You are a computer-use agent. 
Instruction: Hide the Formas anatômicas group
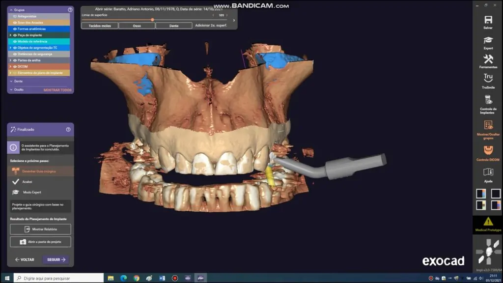(x=15, y=29)
